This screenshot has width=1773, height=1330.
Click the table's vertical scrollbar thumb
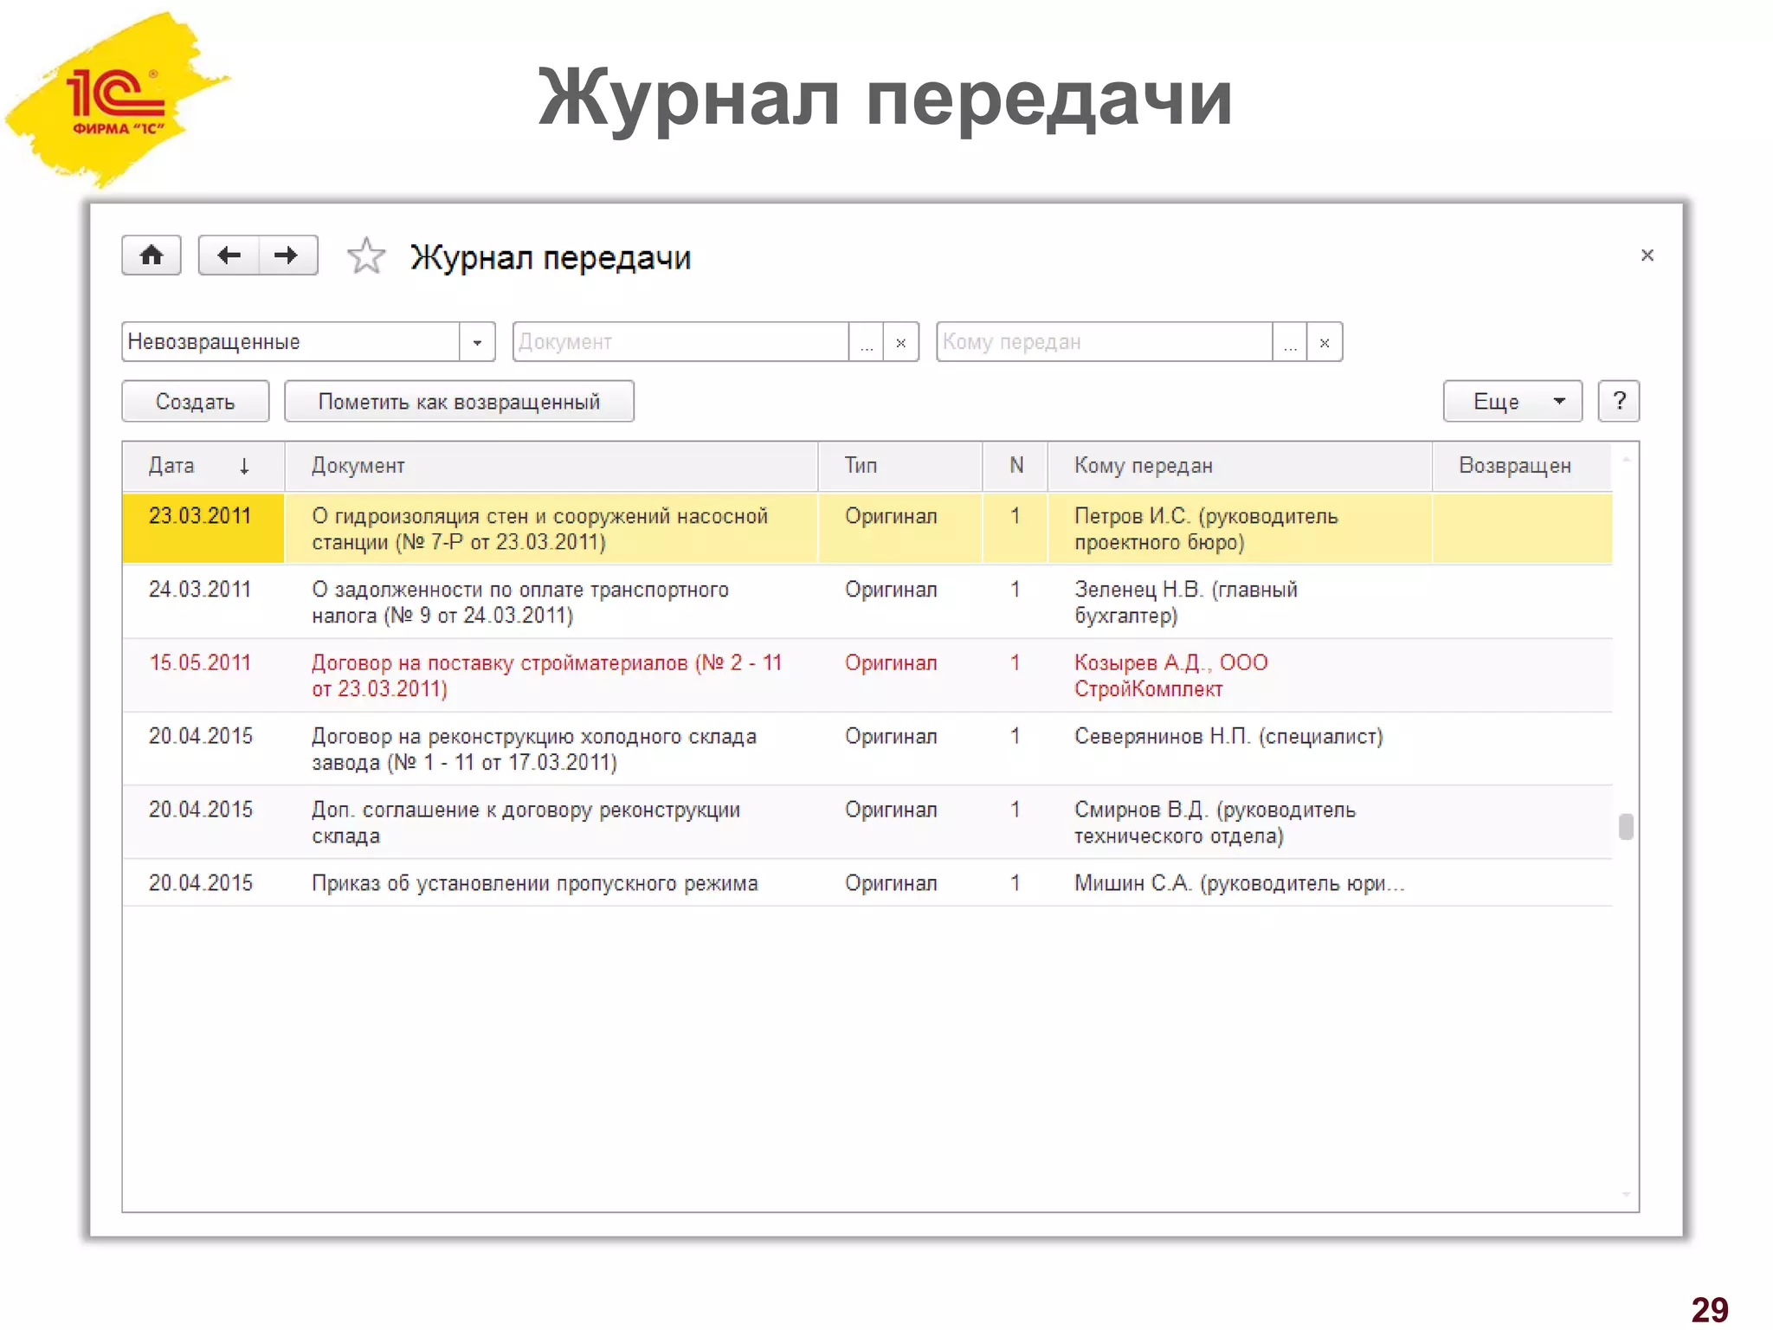click(1626, 827)
